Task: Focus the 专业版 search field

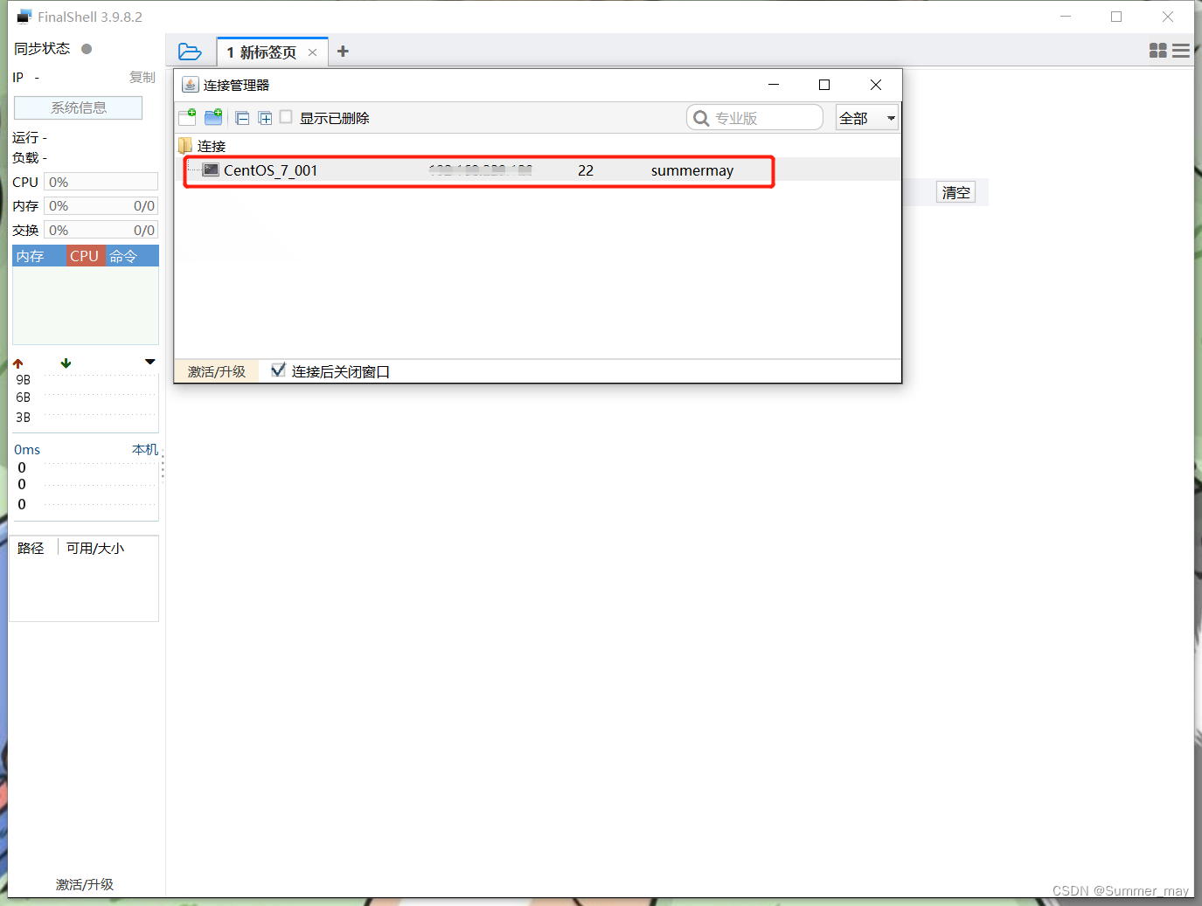Action: pos(755,118)
